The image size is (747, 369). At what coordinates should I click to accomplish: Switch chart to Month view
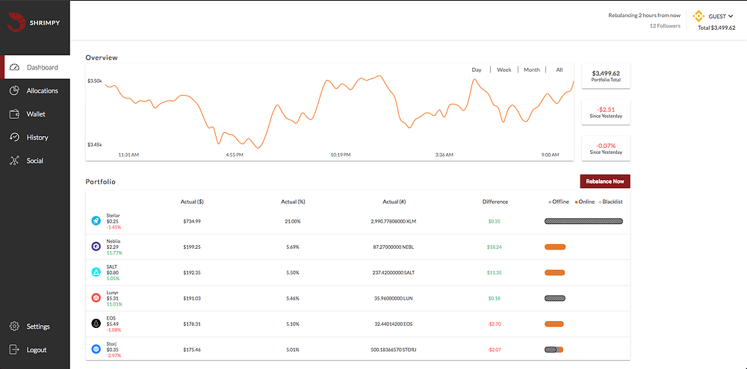pyautogui.click(x=532, y=70)
